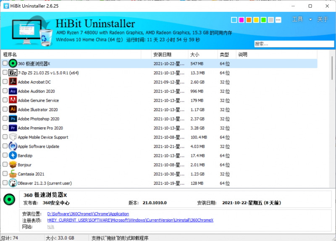
Task: Open the HKEY_CURRENT_USER registry key link
Action: pyautogui.click(x=130, y=220)
